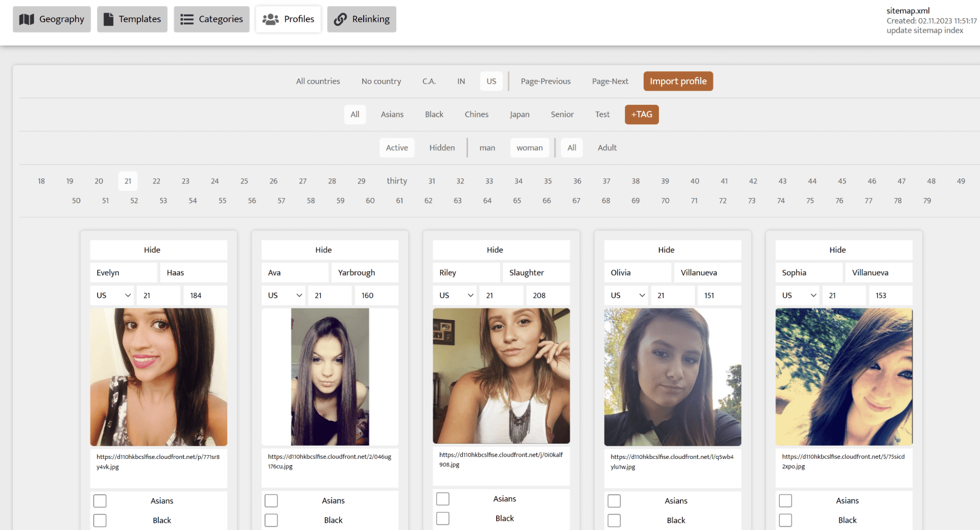This screenshot has height=530, width=980.
Task: Click the Categories list icon
Action: tap(187, 19)
